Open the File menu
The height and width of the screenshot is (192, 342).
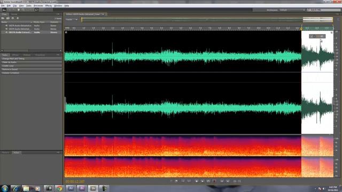[x=3, y=6]
